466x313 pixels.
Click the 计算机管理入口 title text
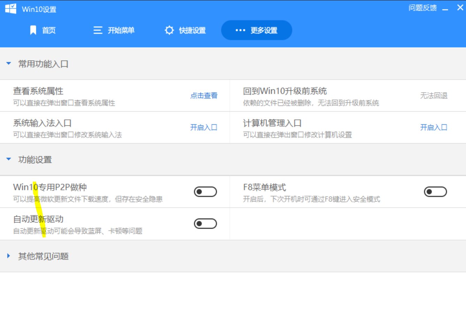pyautogui.click(x=272, y=123)
